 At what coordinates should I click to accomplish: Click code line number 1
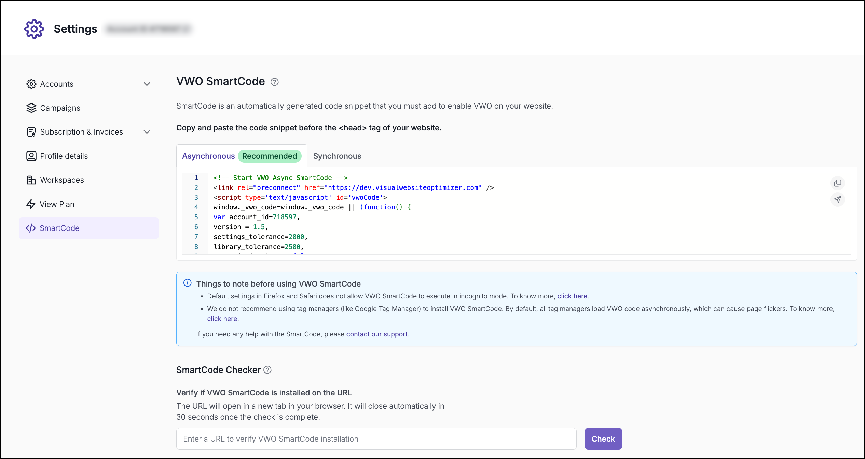point(196,178)
